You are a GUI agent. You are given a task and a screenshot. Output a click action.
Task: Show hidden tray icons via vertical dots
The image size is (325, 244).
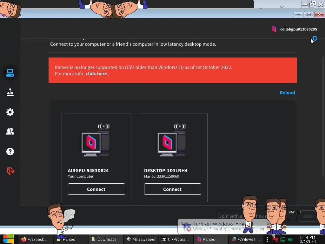coord(267,240)
